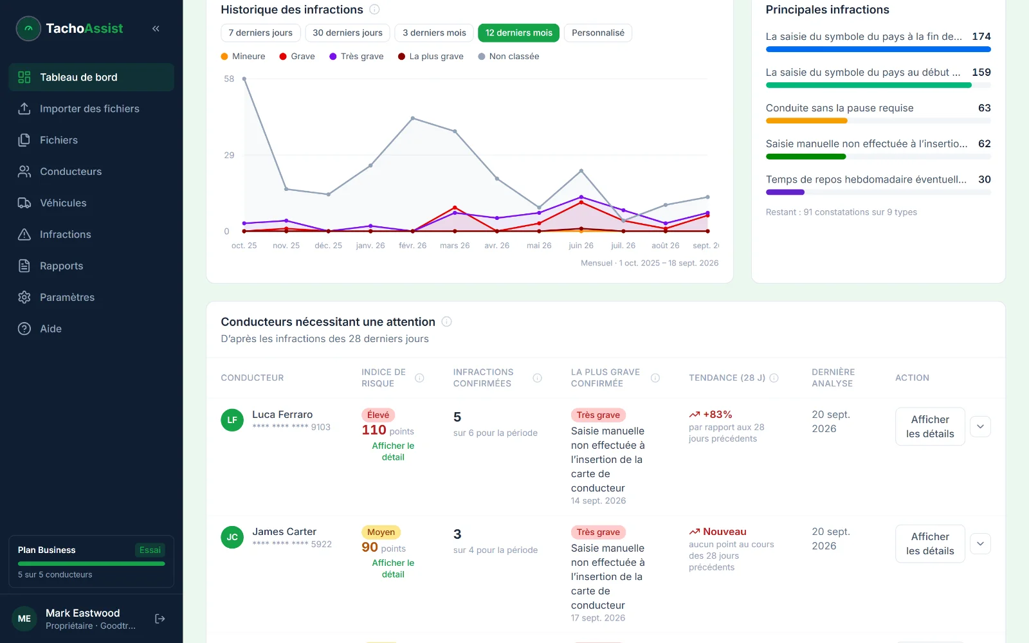Screen dimensions: 1029x643
Task: Toggle the Mineure legend series
Action: coord(243,57)
